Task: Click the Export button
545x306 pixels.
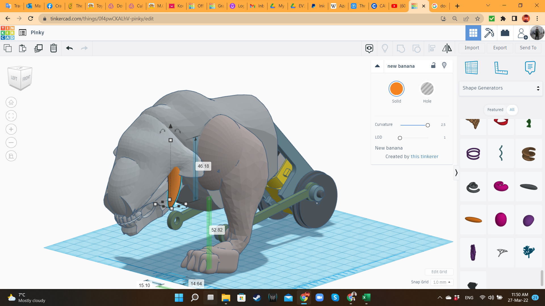Action: pos(500,48)
